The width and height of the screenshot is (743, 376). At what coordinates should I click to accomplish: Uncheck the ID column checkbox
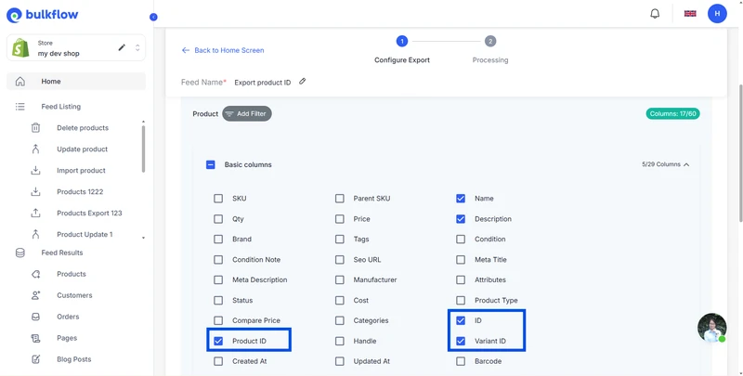point(461,320)
